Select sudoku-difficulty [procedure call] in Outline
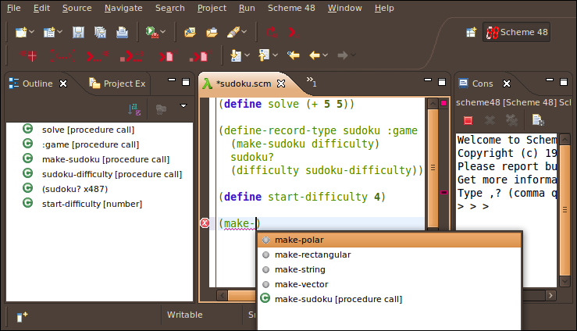The height and width of the screenshot is (331, 577). click(x=112, y=174)
